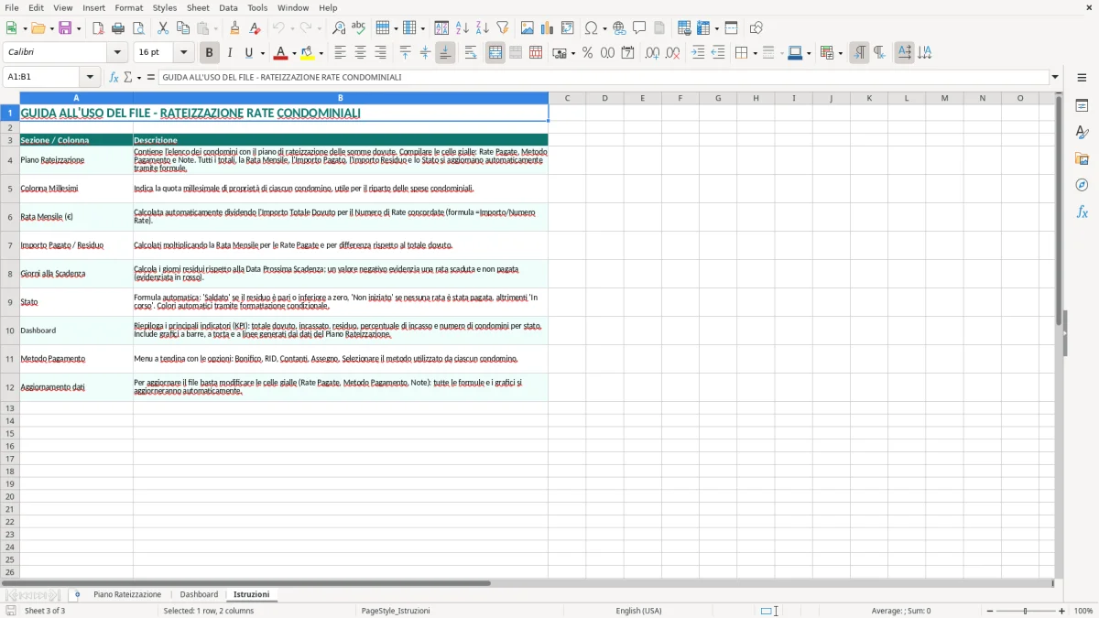This screenshot has height=618, width=1099.
Task: Open the Save button dropdown arrow
Action: [79, 28]
